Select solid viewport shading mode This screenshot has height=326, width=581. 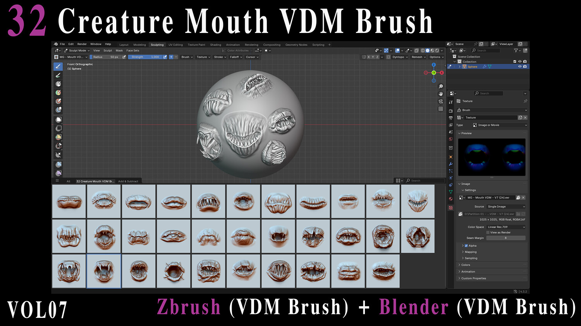[x=428, y=50]
